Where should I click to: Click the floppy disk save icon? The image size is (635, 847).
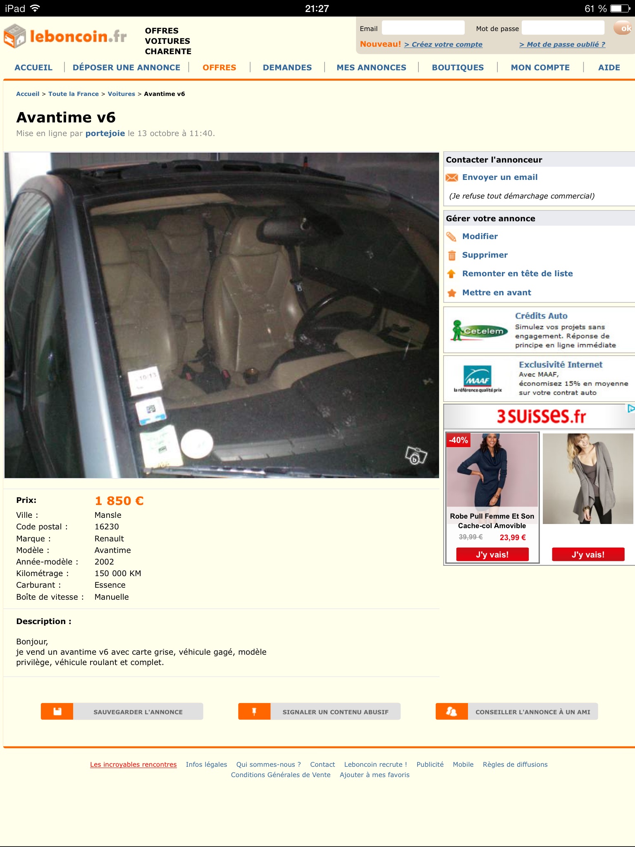57,711
